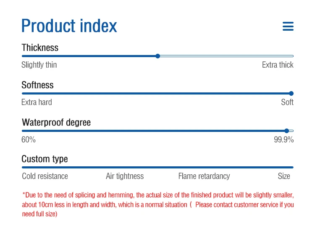This screenshot has width=315, height=231.
Task: Select the Cold resistance custom type
Action: point(45,176)
